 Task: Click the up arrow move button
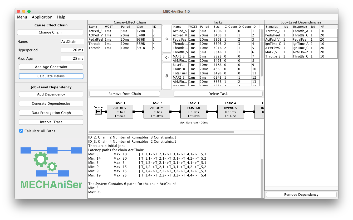click(166, 39)
